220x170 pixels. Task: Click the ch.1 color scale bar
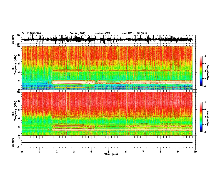(x=201, y=71)
